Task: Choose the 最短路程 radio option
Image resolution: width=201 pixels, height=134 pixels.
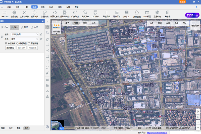Action: [x=17, y=43]
